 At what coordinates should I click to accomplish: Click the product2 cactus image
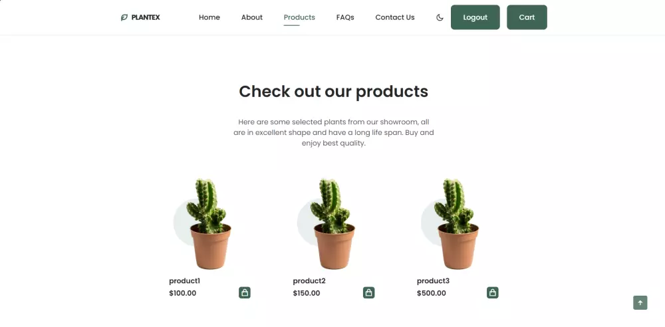pyautogui.click(x=332, y=224)
